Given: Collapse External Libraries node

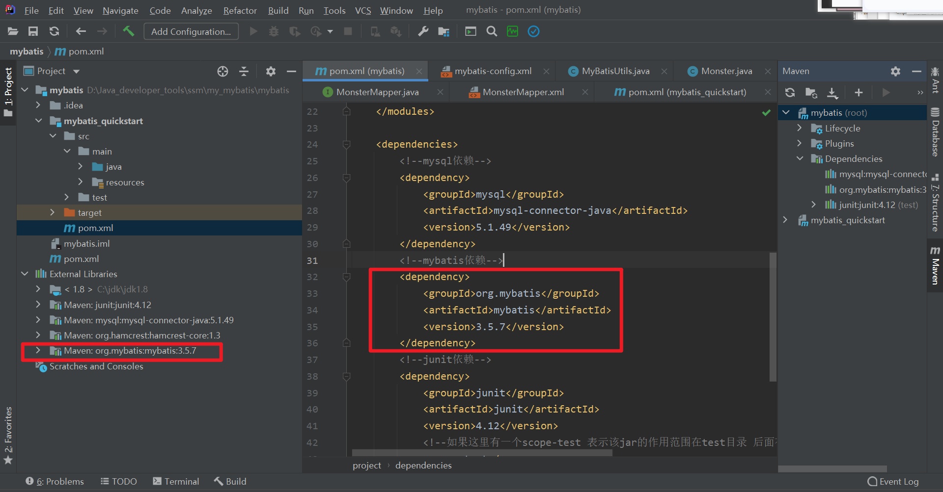Looking at the screenshot, I should pos(25,274).
